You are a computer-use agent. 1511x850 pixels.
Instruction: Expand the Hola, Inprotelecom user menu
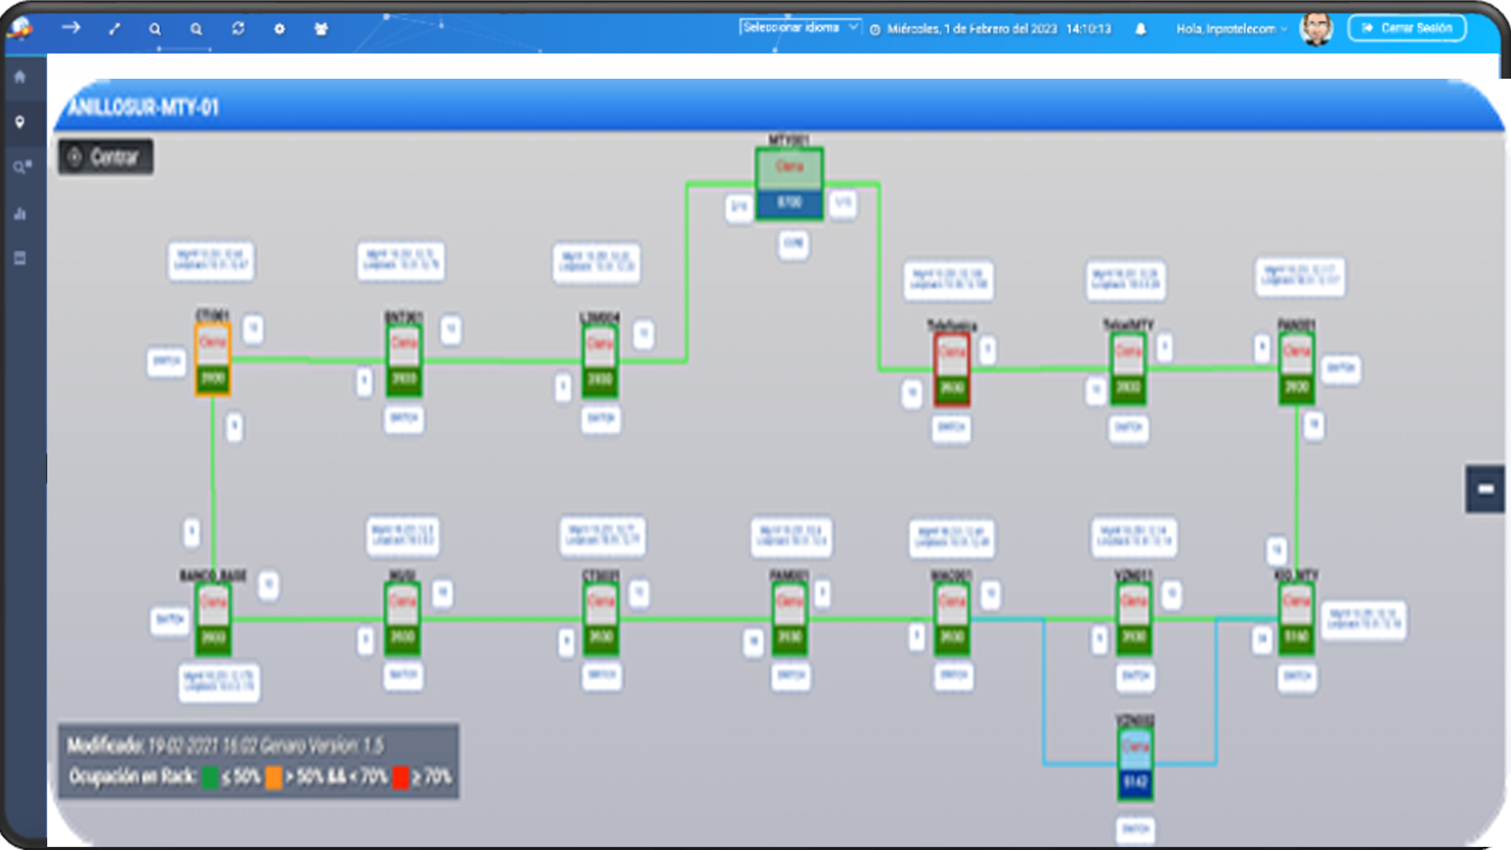point(1232,29)
